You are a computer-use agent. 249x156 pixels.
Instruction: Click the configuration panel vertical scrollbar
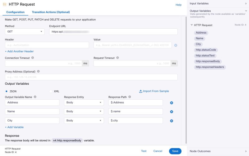coord(186,80)
